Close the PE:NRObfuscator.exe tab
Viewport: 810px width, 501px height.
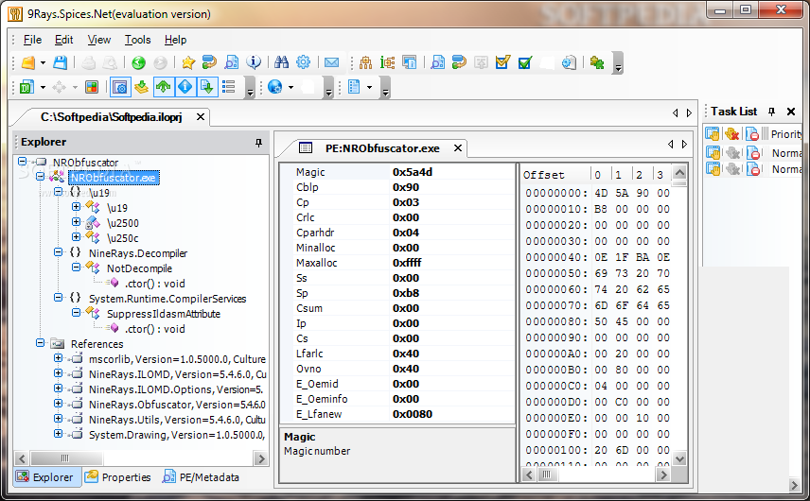pos(458,148)
